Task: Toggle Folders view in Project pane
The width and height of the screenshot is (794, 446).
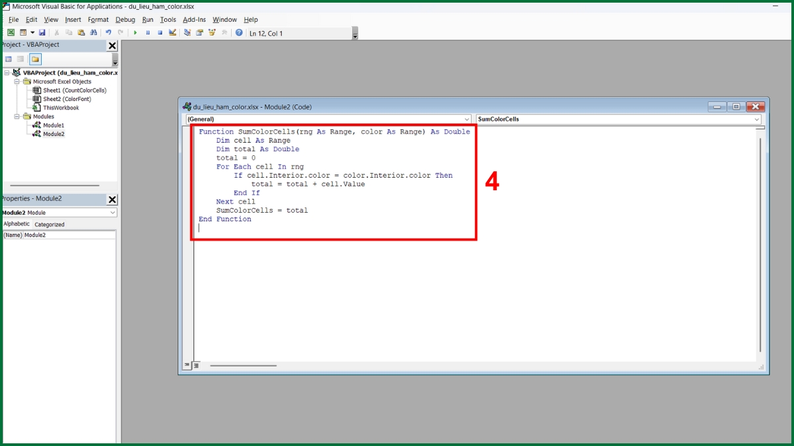Action: (x=35, y=59)
